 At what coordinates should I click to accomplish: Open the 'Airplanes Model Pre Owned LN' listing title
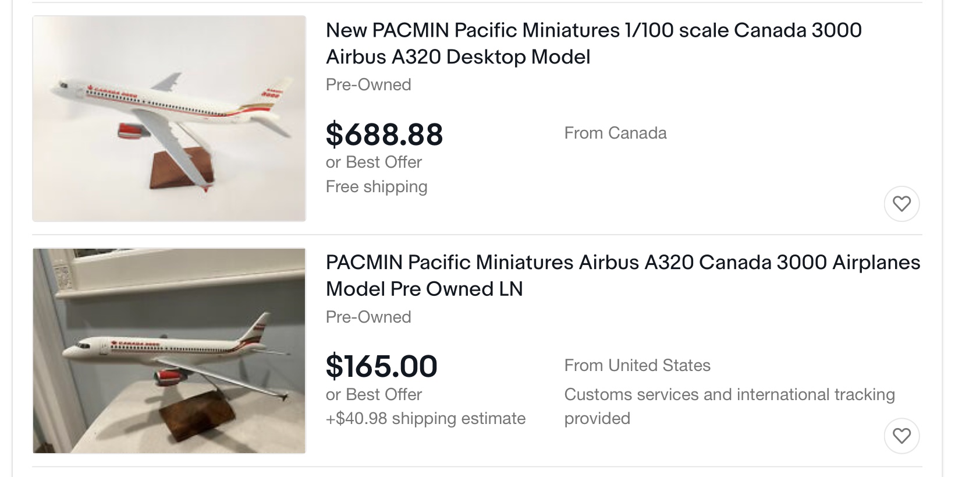click(622, 275)
